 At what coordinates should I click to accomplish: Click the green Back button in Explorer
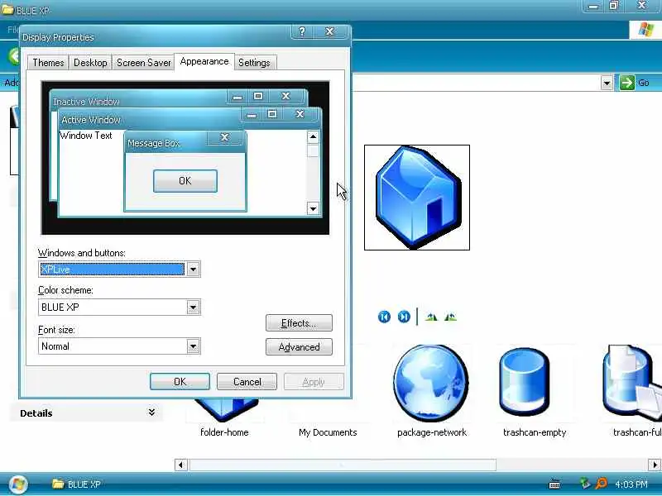[14, 56]
